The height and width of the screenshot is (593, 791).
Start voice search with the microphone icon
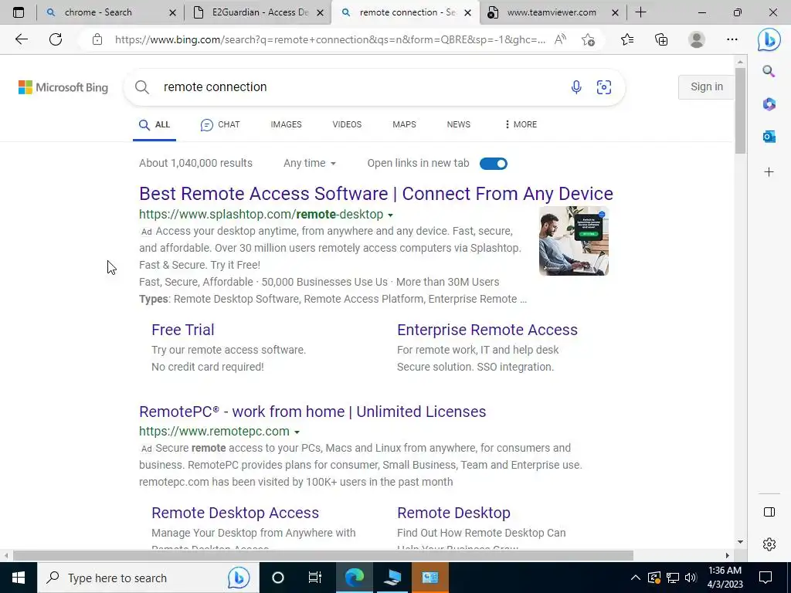pyautogui.click(x=576, y=87)
